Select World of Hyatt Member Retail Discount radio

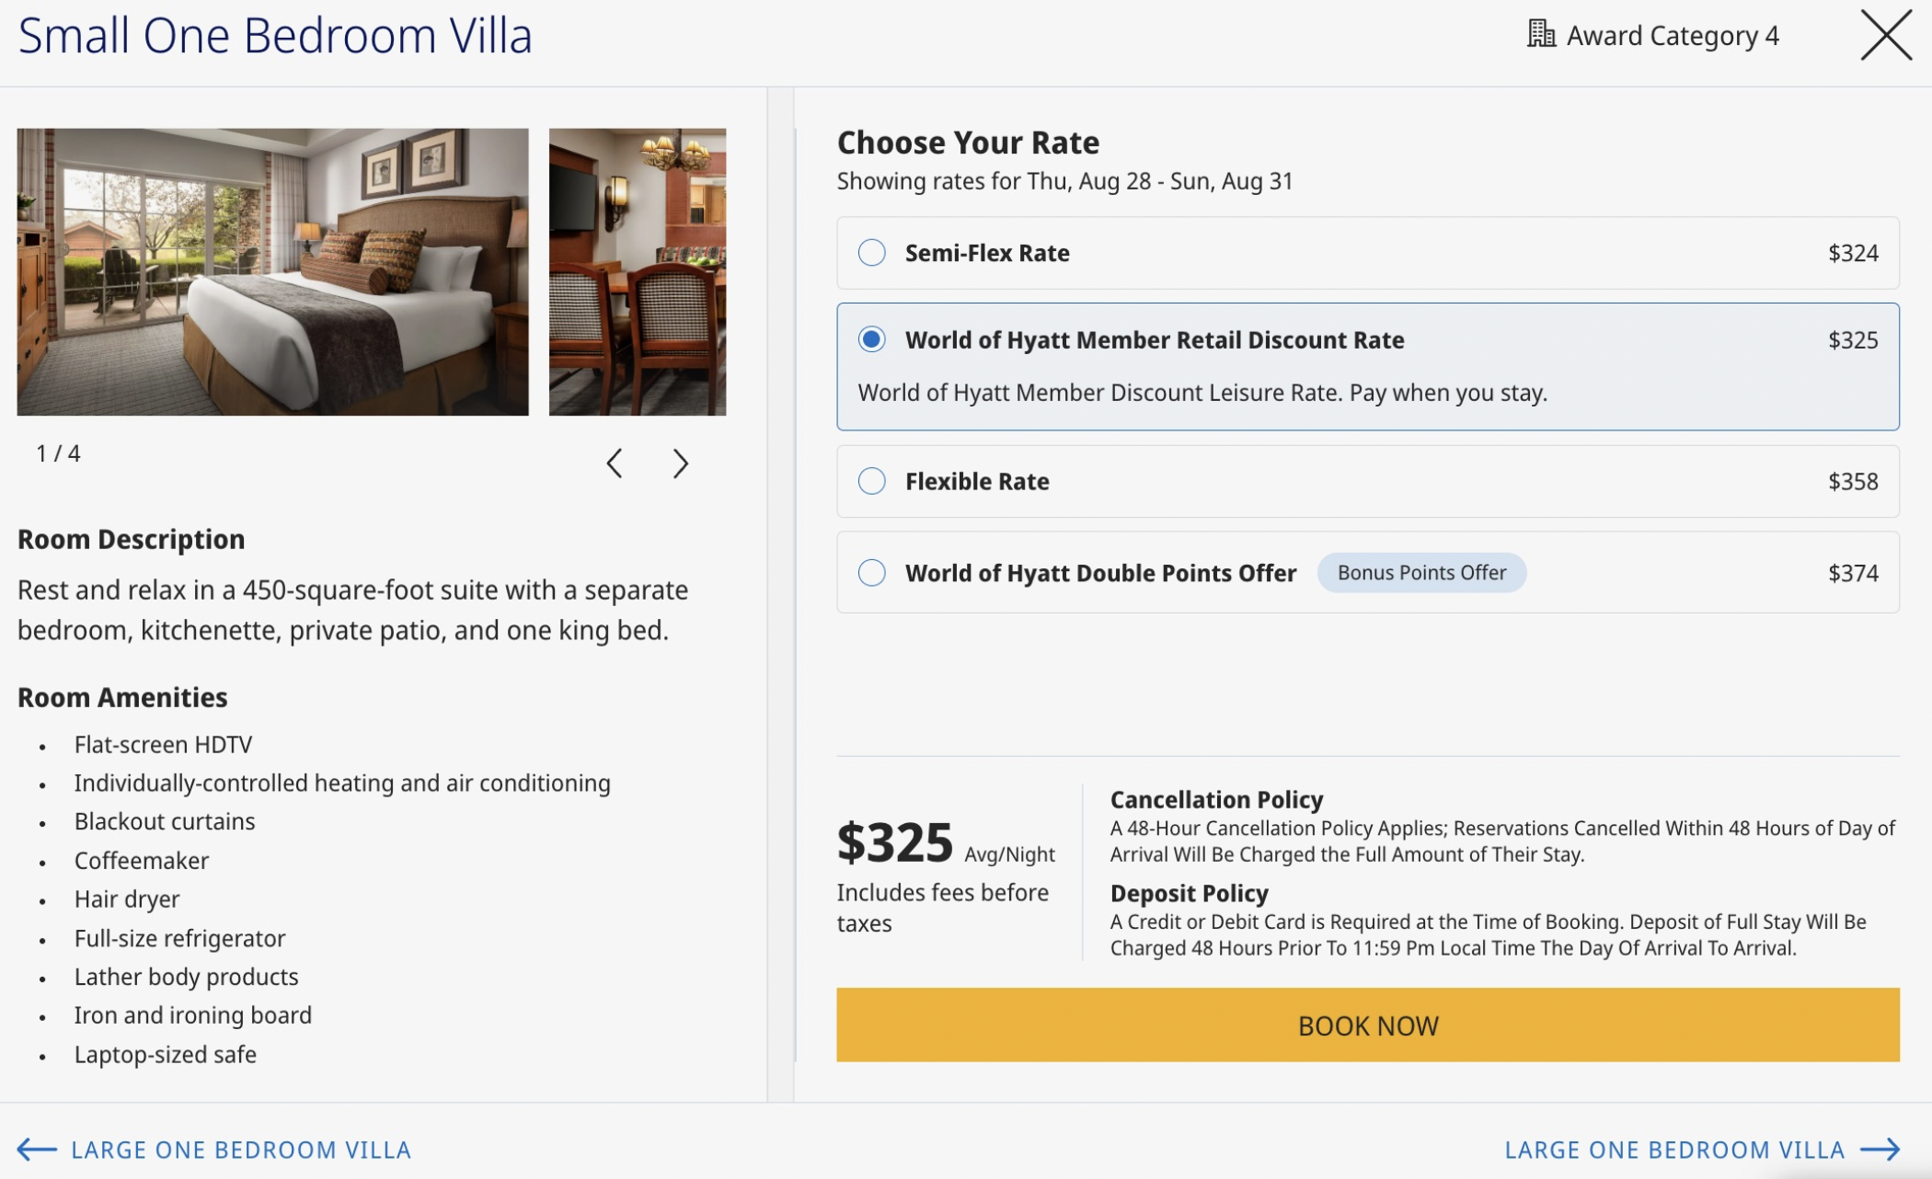pos(871,339)
